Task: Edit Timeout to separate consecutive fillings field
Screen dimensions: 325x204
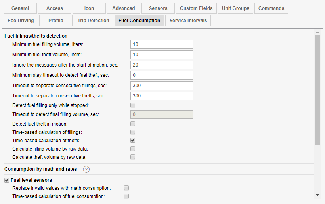Action: (x=161, y=86)
